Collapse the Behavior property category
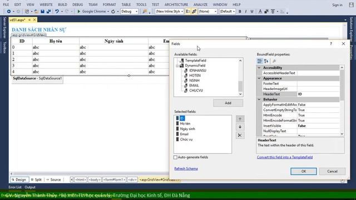 [x=259, y=99]
